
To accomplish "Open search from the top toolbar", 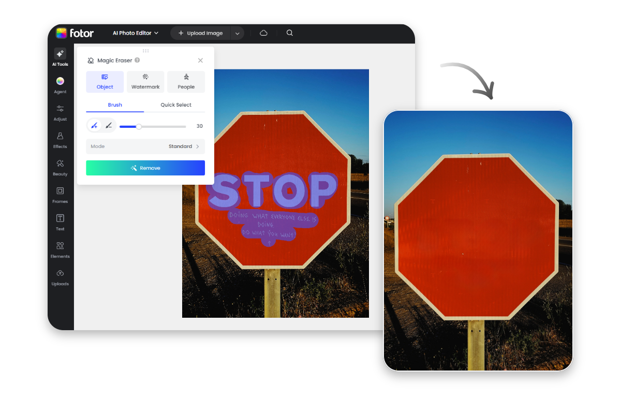I will 289,33.
